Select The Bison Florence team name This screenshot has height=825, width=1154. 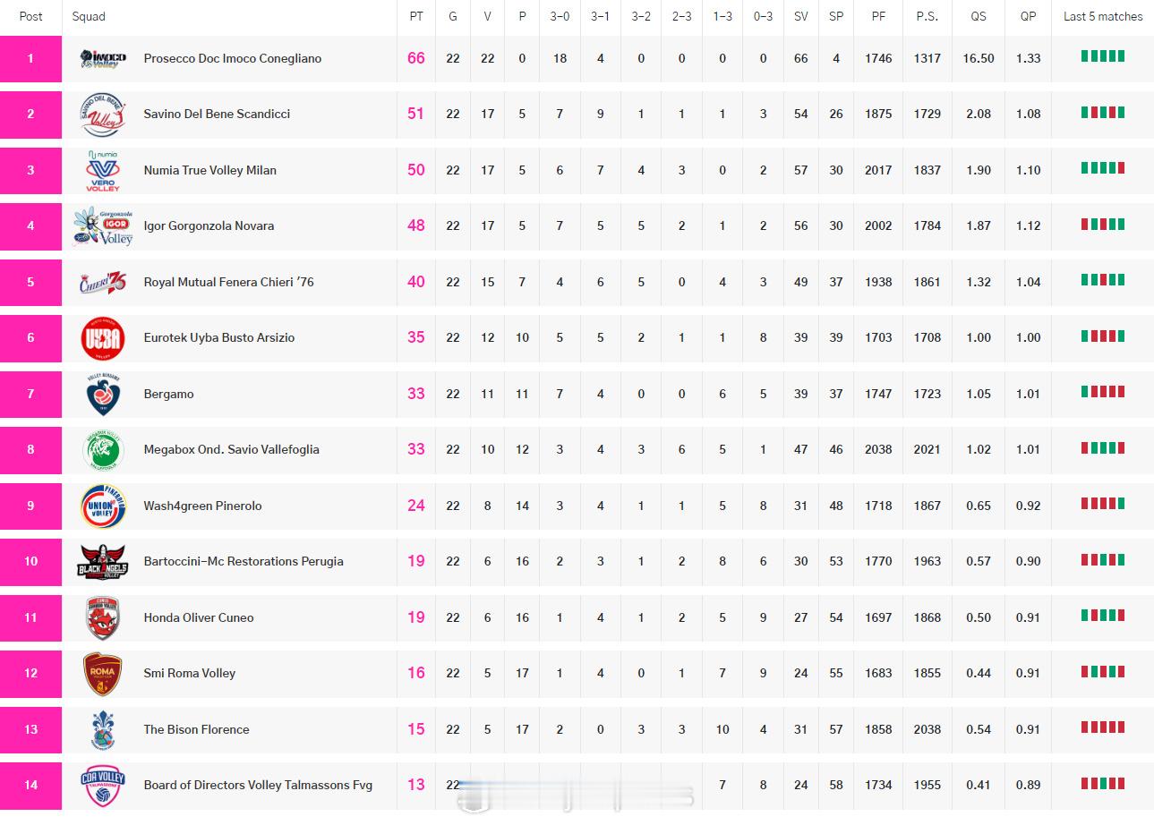196,730
